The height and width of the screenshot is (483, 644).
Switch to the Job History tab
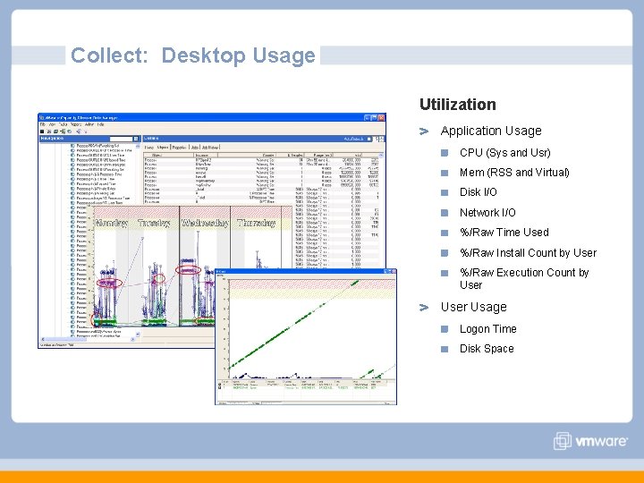click(x=210, y=148)
